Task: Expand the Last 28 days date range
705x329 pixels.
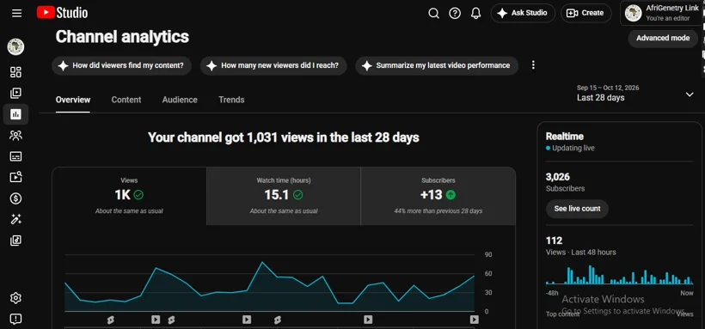Action: click(x=635, y=94)
